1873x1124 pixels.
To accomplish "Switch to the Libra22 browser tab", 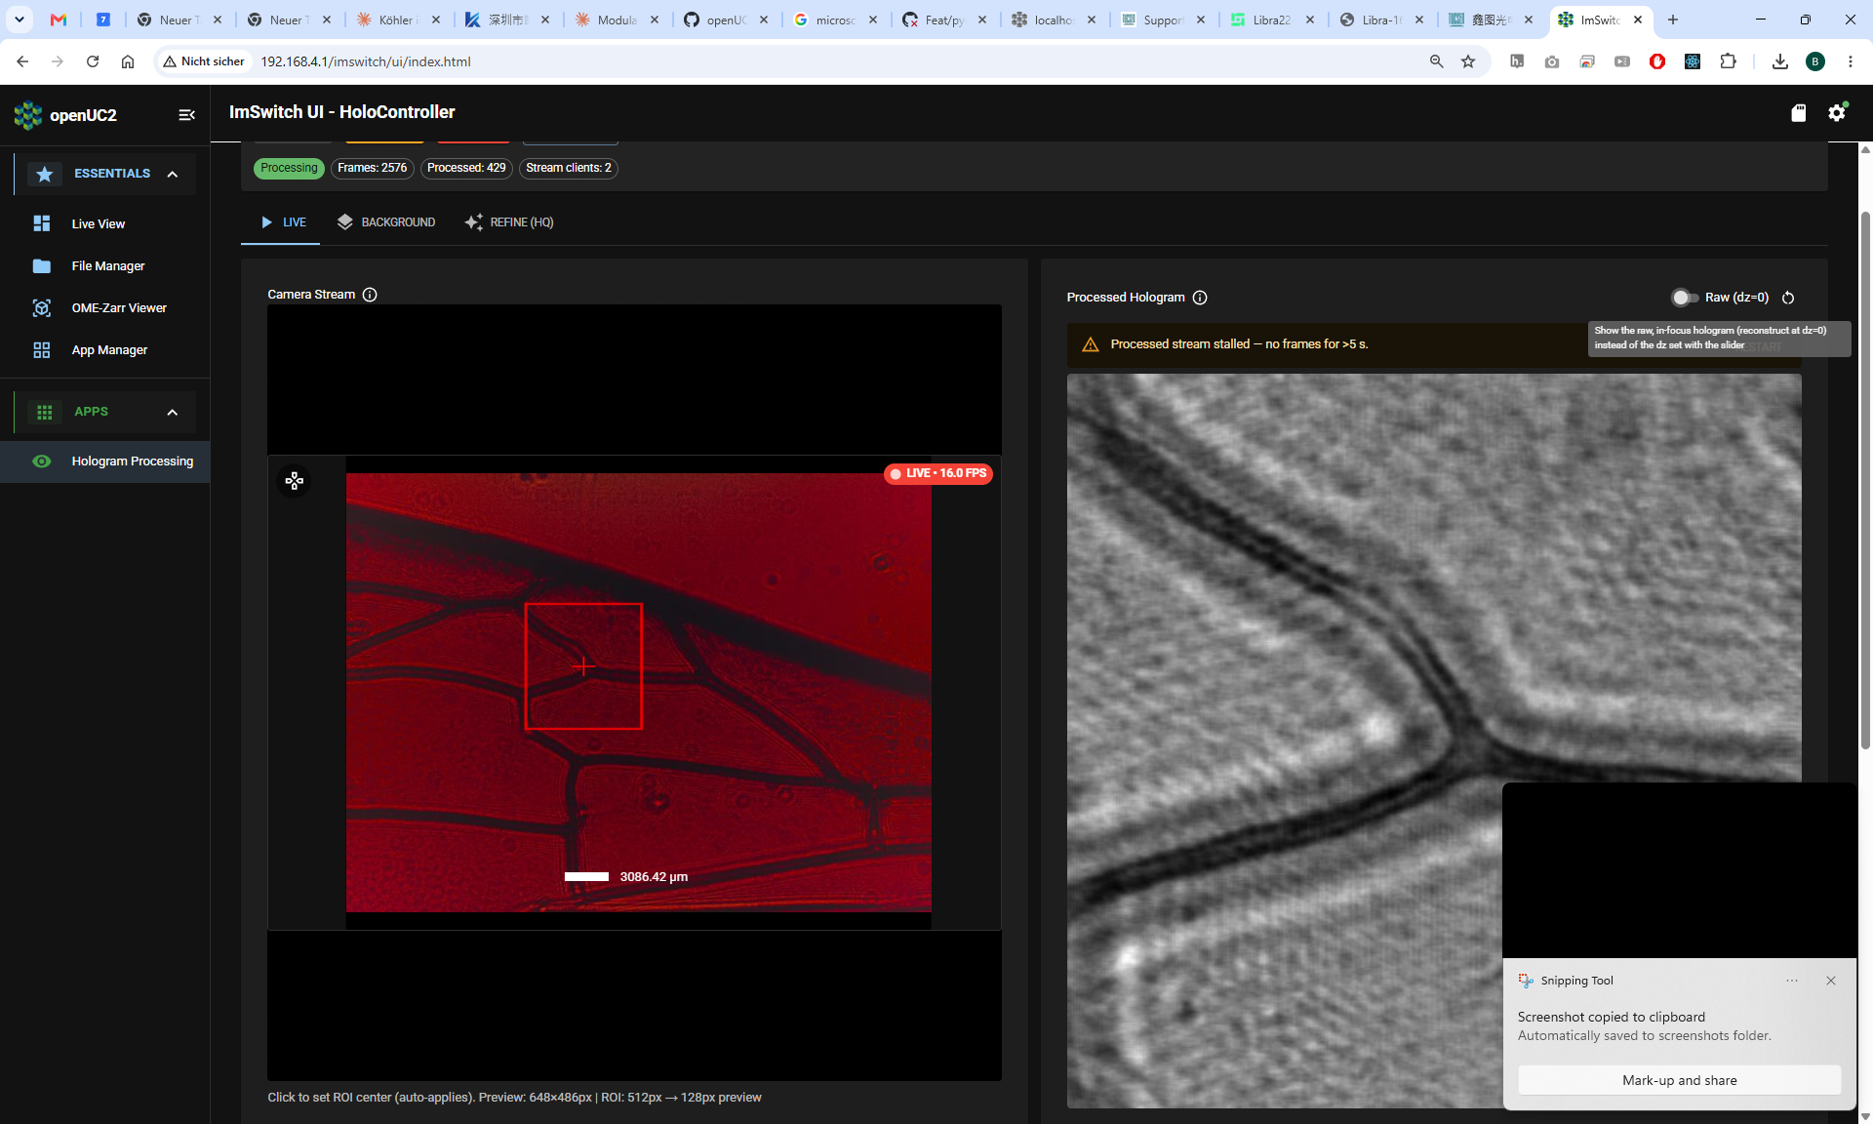I will [x=1272, y=20].
